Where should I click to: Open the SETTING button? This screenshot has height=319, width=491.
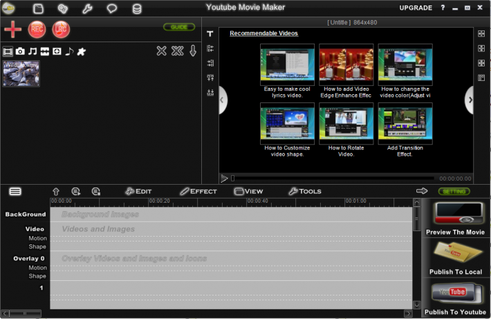tap(454, 191)
